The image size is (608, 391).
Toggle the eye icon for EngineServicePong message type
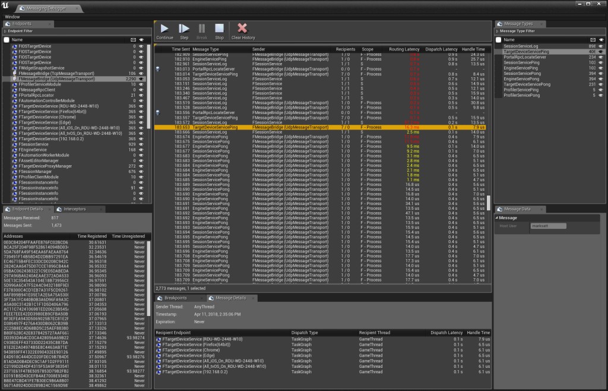601,79
